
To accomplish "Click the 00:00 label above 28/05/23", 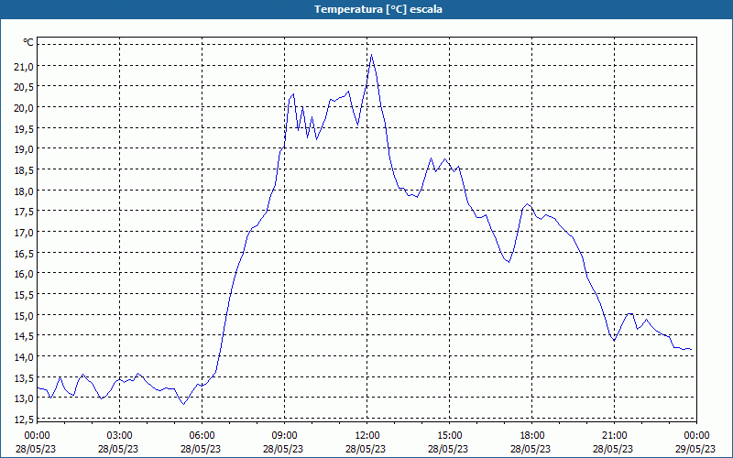I will (37, 436).
